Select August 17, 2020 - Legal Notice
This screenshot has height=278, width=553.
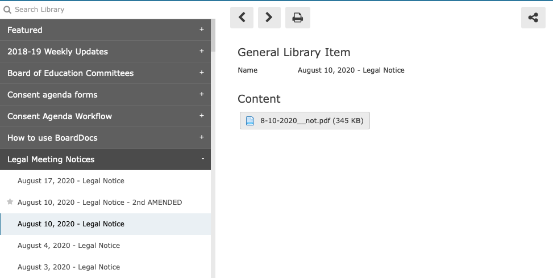106,181
